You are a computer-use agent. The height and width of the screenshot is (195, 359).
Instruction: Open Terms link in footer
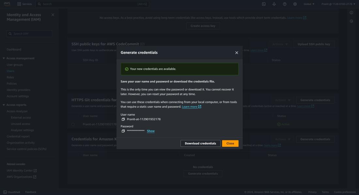[325, 192]
